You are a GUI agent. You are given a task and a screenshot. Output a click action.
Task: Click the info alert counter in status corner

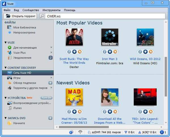click(x=163, y=132)
